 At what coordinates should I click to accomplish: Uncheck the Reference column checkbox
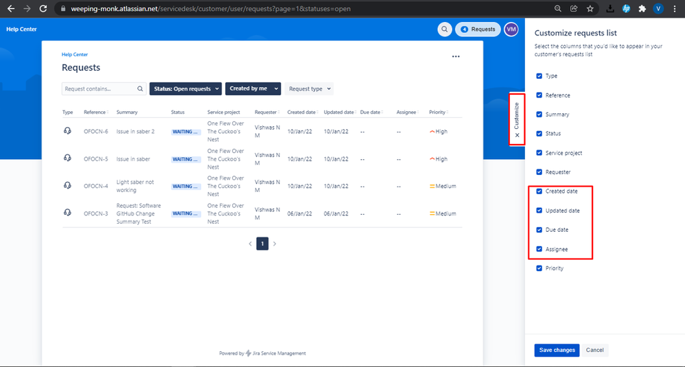(539, 95)
